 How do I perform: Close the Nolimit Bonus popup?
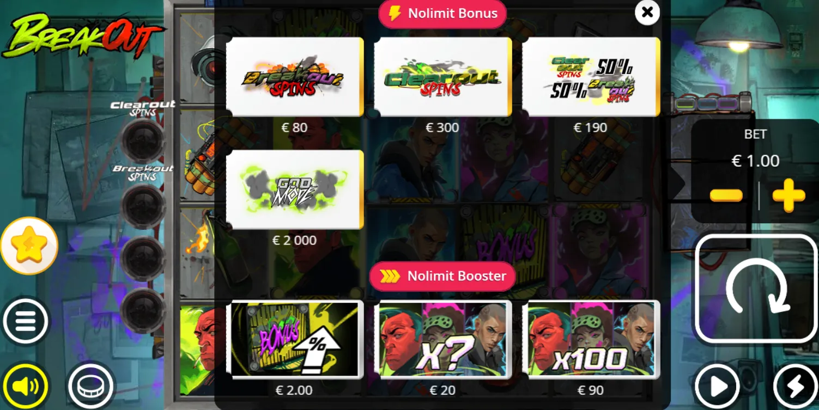pyautogui.click(x=647, y=12)
